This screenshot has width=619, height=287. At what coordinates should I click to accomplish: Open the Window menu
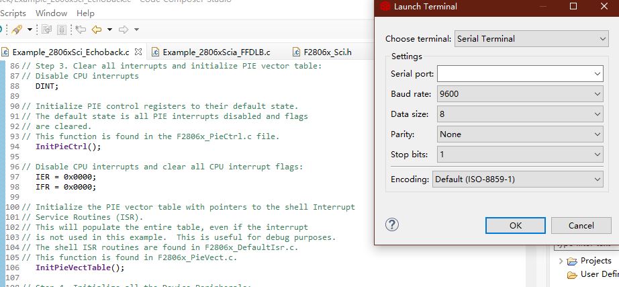tap(51, 13)
